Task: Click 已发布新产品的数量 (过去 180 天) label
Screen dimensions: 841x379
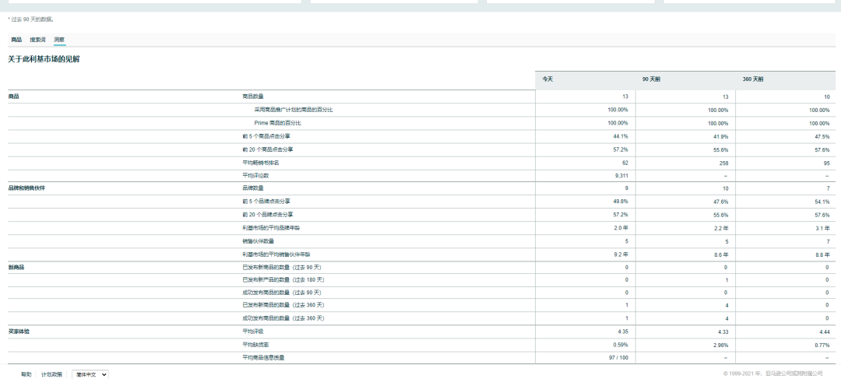Action: coord(283,280)
